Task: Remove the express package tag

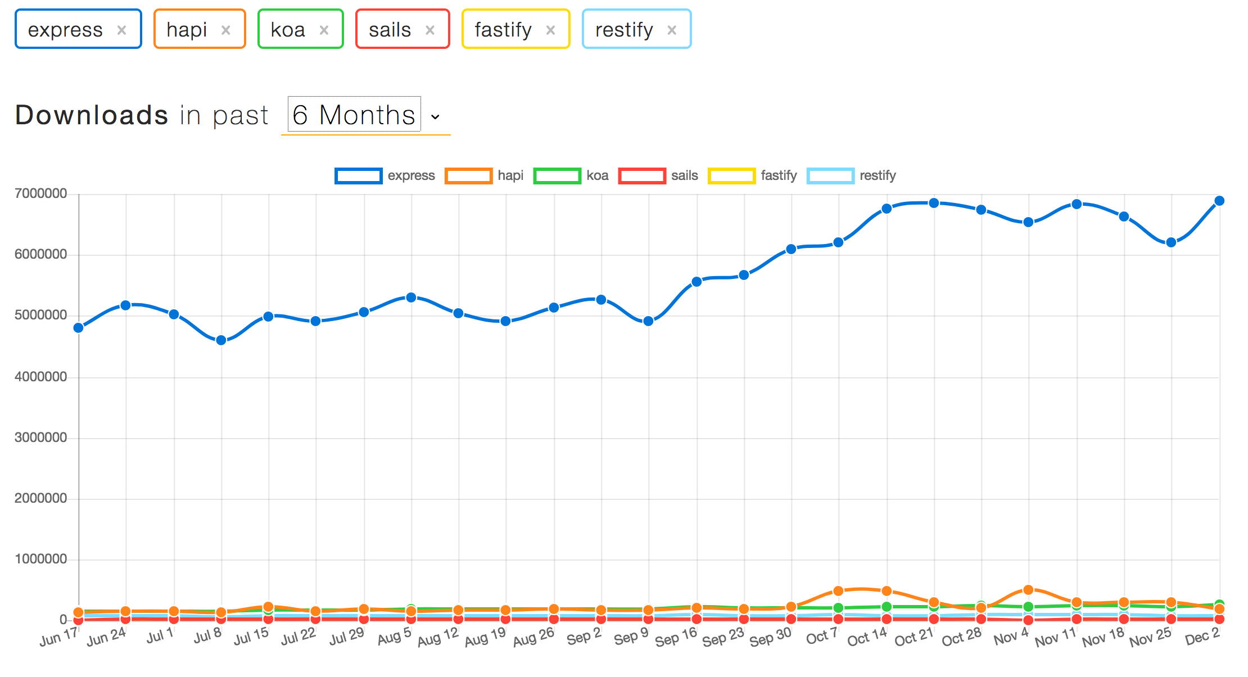Action: pyautogui.click(x=121, y=30)
